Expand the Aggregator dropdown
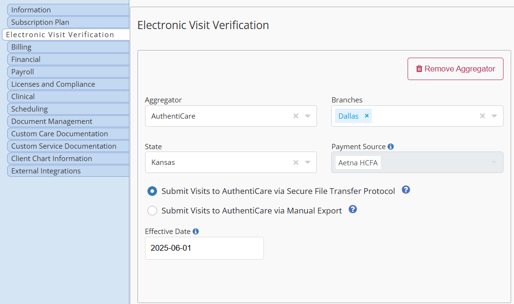The image size is (514, 304). tap(308, 116)
